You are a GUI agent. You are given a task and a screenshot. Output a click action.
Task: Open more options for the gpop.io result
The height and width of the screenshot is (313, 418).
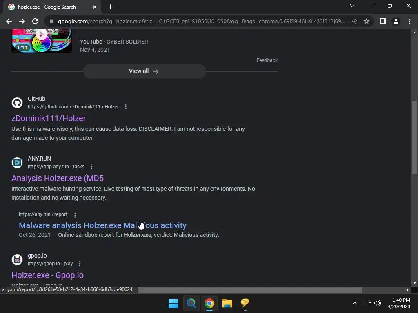tap(80, 264)
